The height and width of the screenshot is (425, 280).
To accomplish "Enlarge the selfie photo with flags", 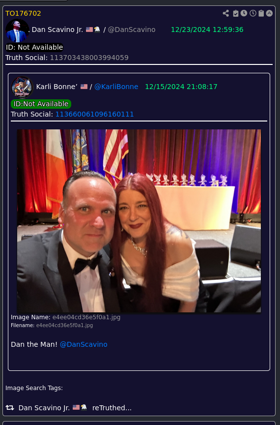I will click(139, 221).
